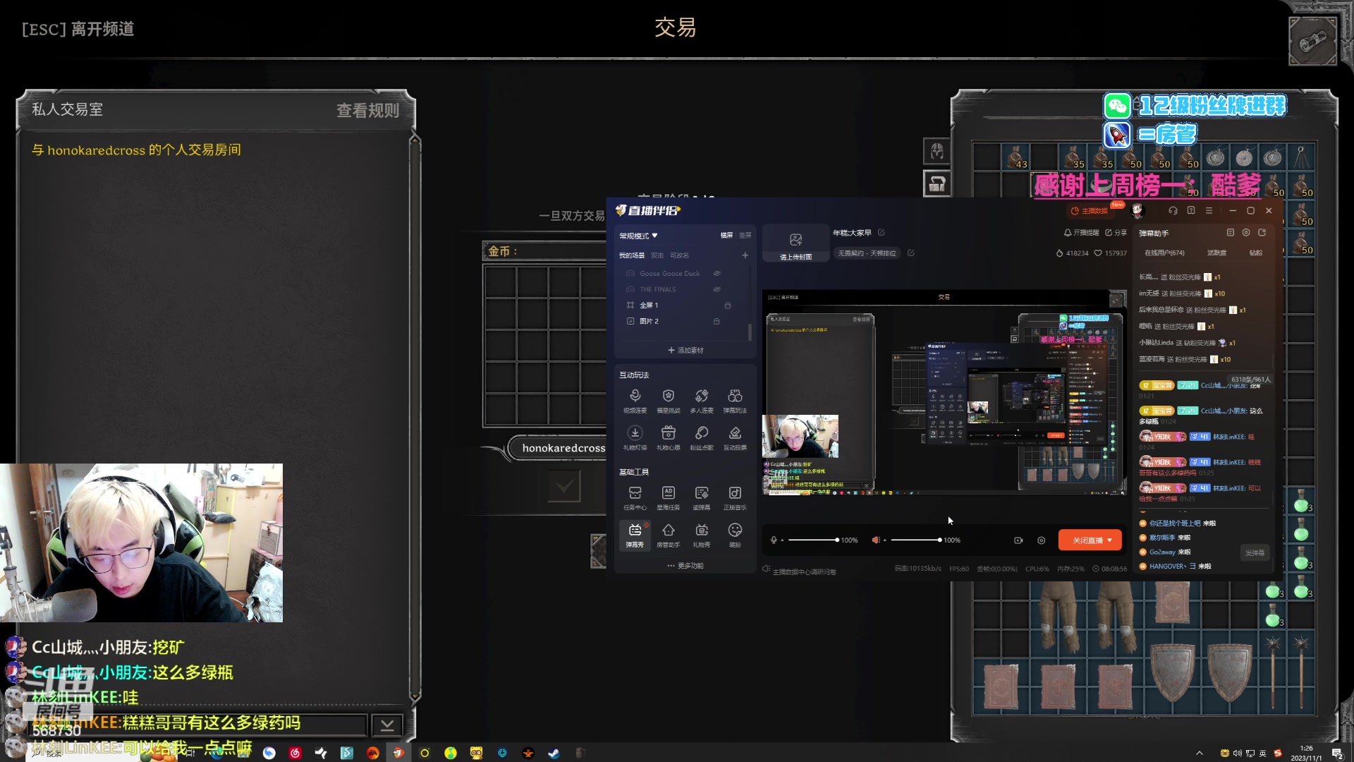Open 正版音乐 licensed music tool
This screenshot has height=762, width=1354.
pyautogui.click(x=735, y=497)
